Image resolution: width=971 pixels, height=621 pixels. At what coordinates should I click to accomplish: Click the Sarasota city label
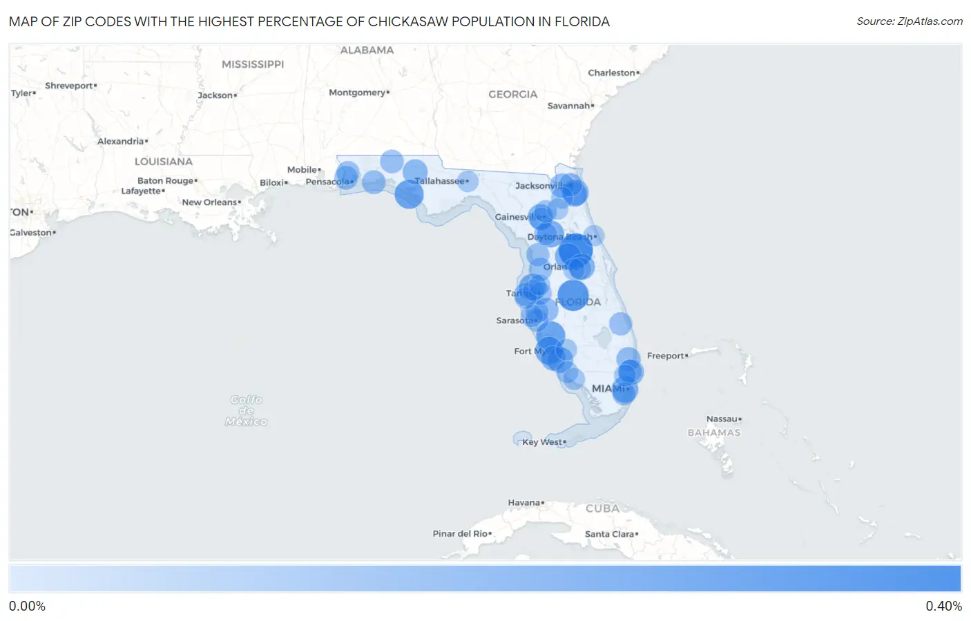515,321
